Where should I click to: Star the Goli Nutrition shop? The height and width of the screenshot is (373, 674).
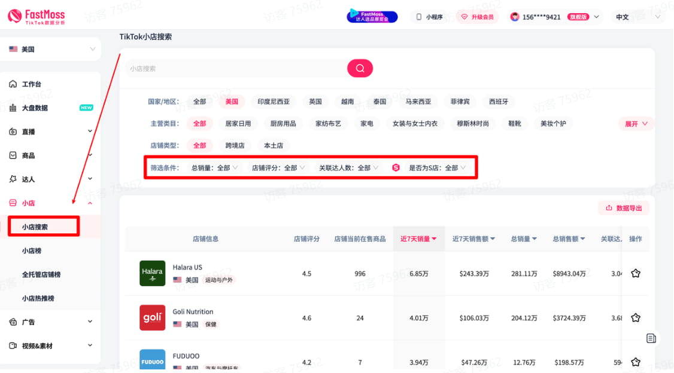pos(636,318)
